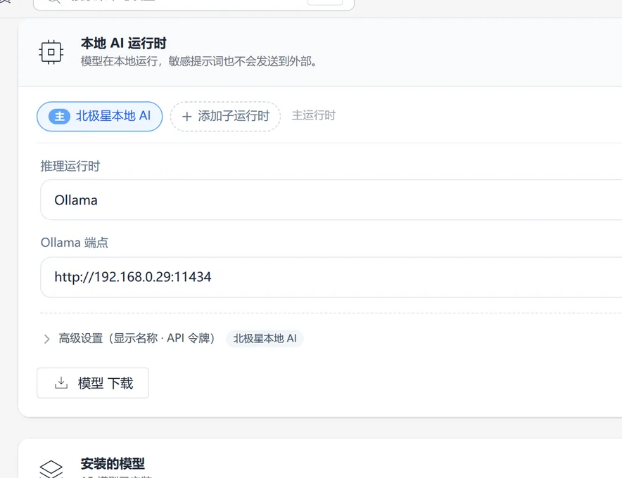
Task: Click the 北极星本地 AI badge beside 高级设置
Action: tap(265, 339)
